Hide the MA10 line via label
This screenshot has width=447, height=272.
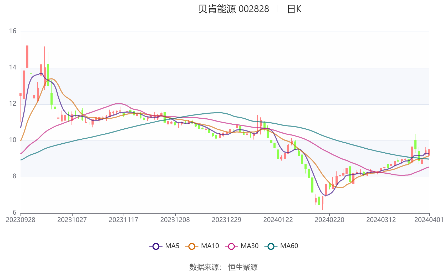click(x=210, y=246)
